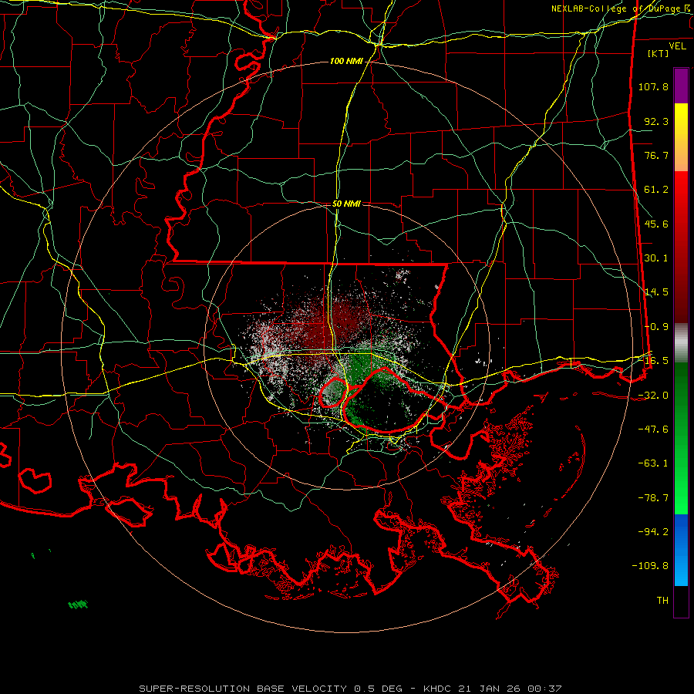
Task: Click the 76.7 velocity scale value
Action: click(x=656, y=155)
